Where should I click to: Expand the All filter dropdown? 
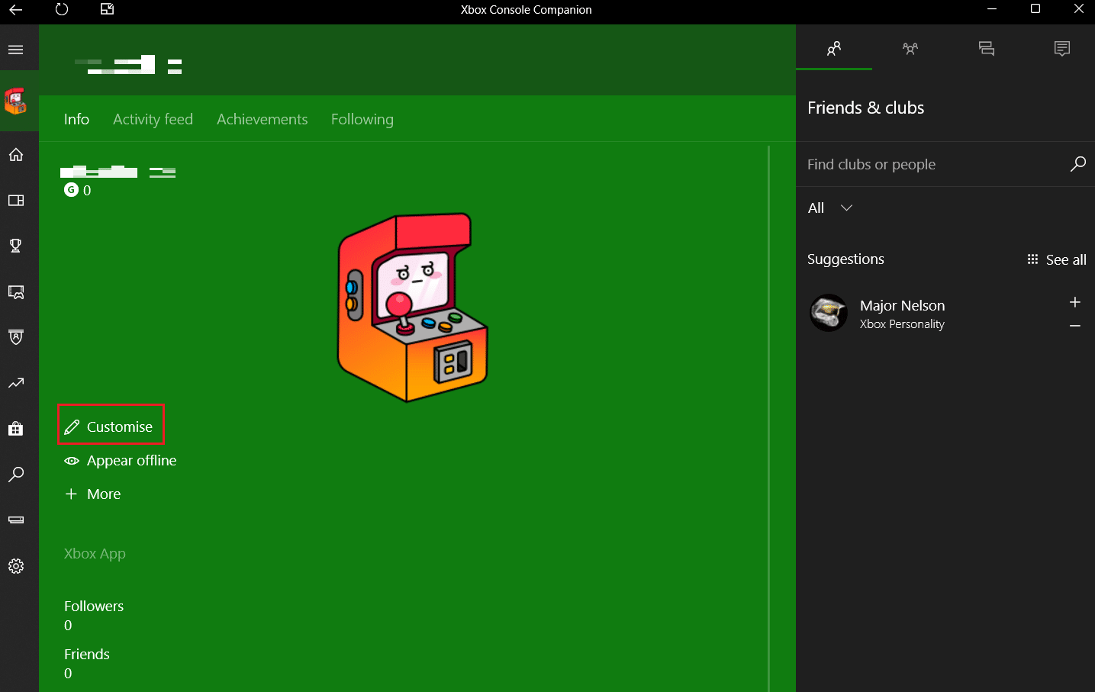click(x=830, y=208)
